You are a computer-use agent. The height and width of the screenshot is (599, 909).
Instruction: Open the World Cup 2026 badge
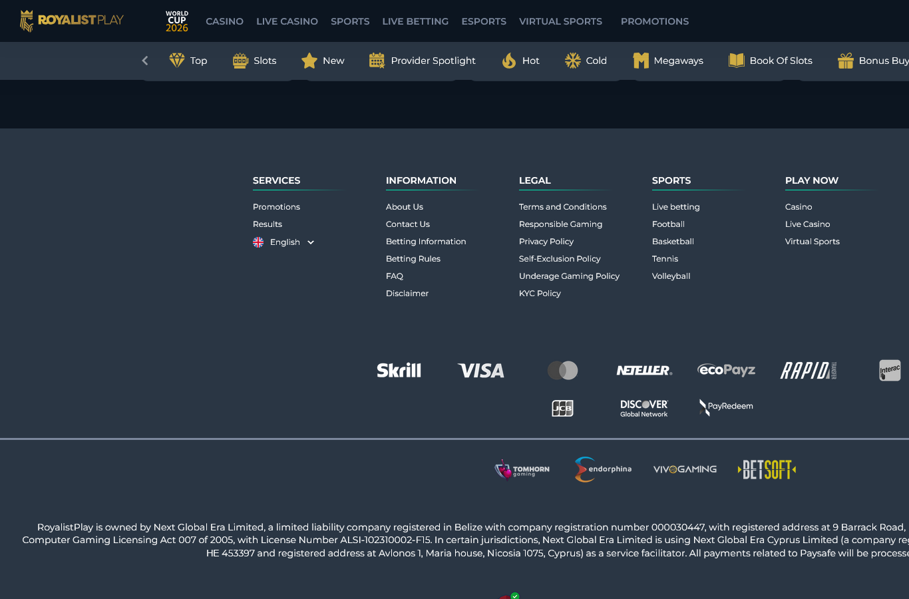tap(177, 21)
